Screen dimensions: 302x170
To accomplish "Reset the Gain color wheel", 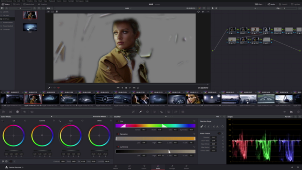I will 82,121.
